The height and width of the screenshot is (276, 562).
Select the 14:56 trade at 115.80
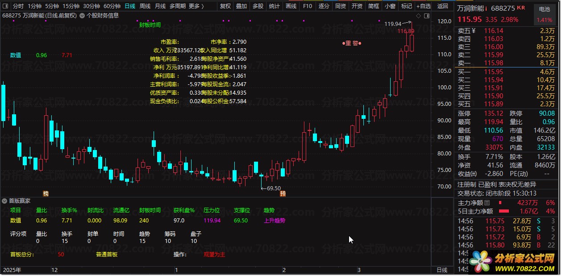507,245
